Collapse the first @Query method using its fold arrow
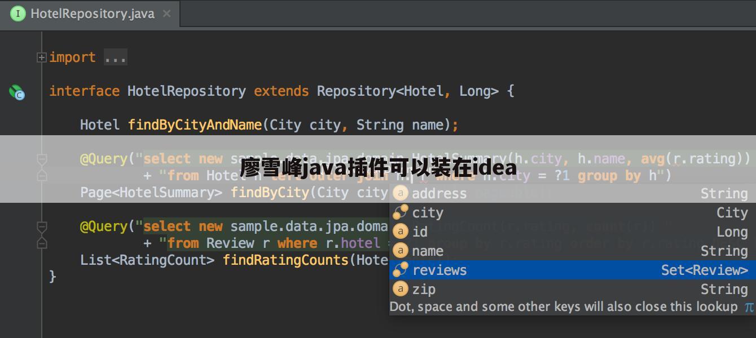 point(41,159)
